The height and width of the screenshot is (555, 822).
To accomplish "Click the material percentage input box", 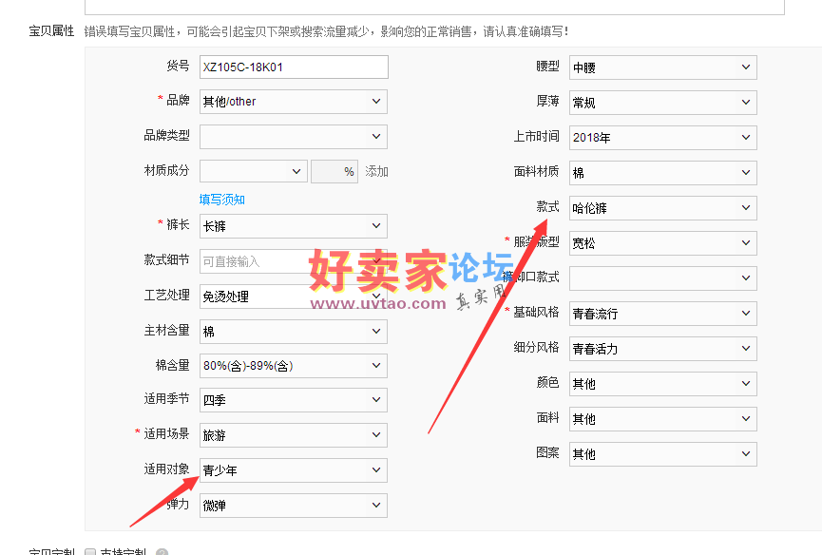I will point(335,172).
